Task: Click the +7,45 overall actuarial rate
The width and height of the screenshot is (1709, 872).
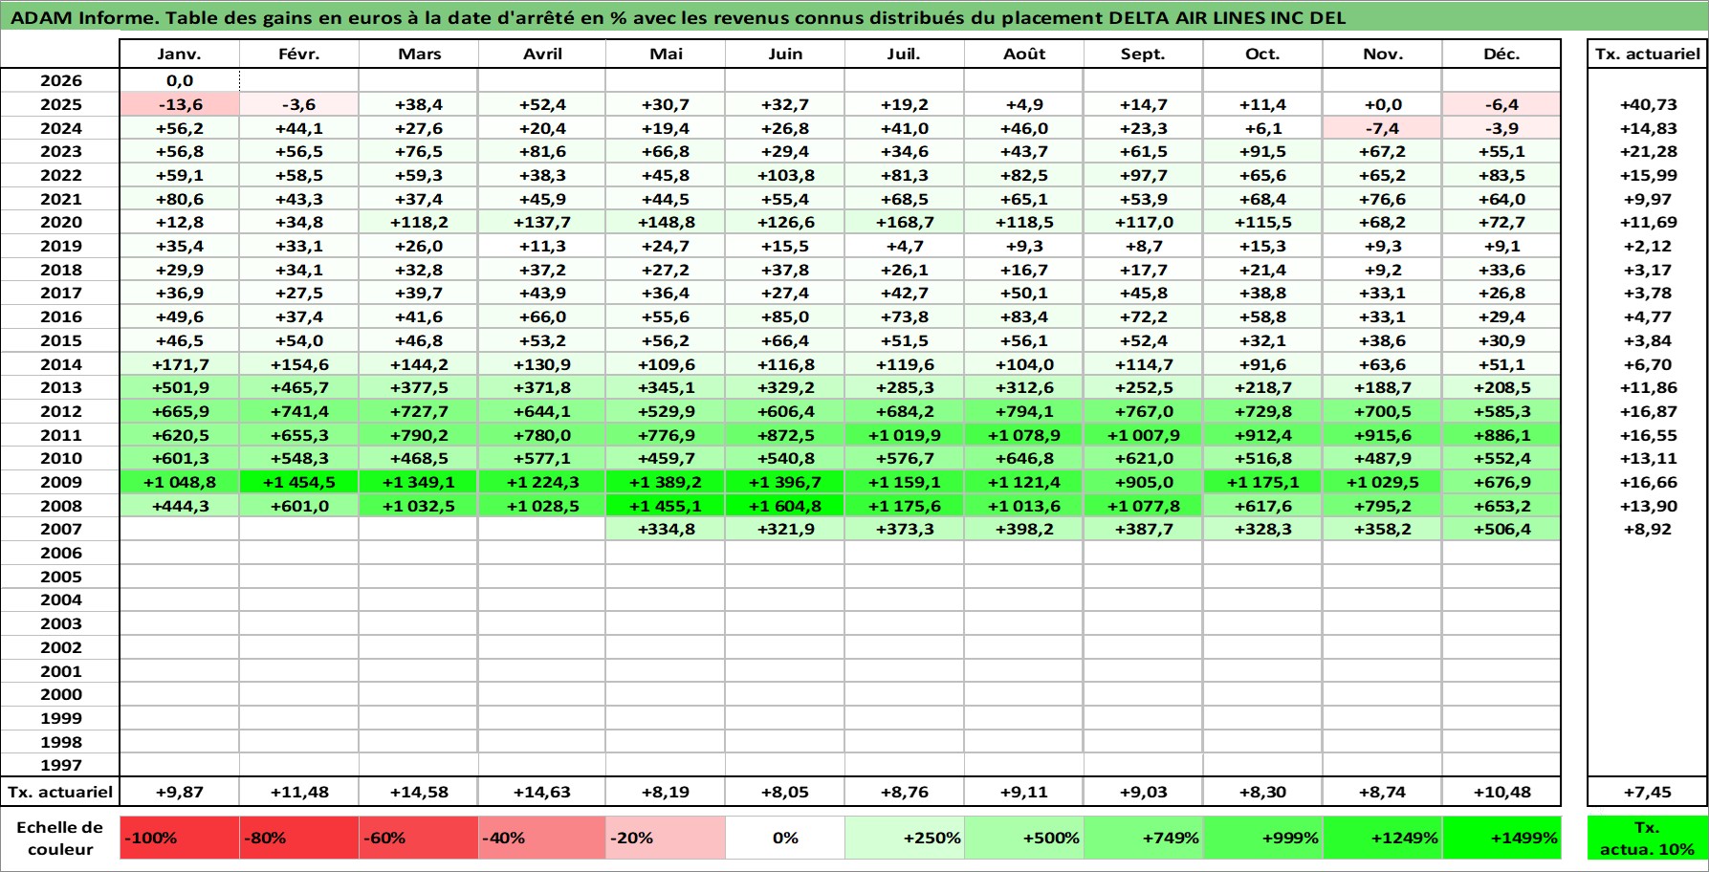Action: pyautogui.click(x=1647, y=793)
